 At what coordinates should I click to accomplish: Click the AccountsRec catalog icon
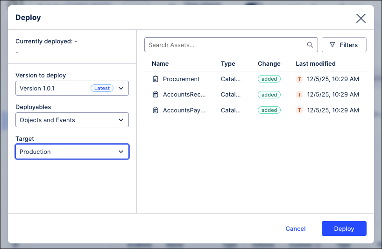(156, 95)
